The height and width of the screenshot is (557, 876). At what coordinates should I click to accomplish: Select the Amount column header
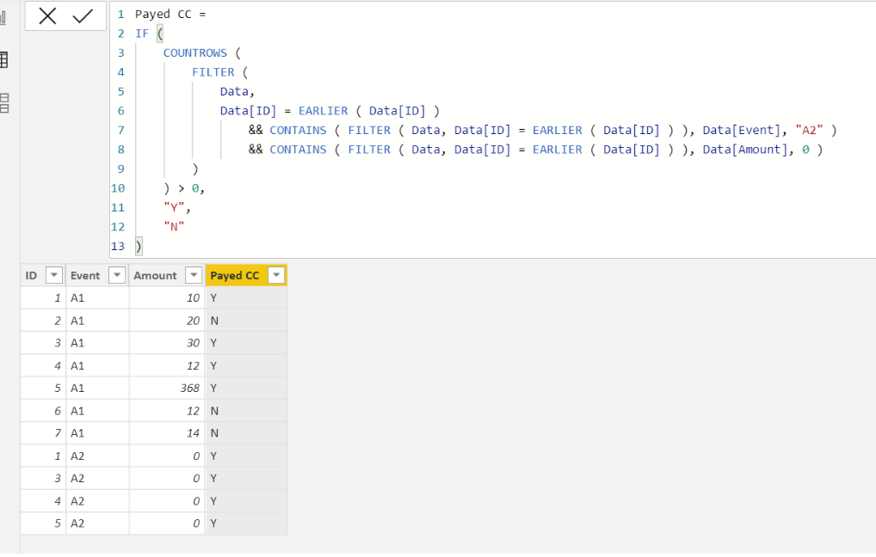pyautogui.click(x=167, y=275)
